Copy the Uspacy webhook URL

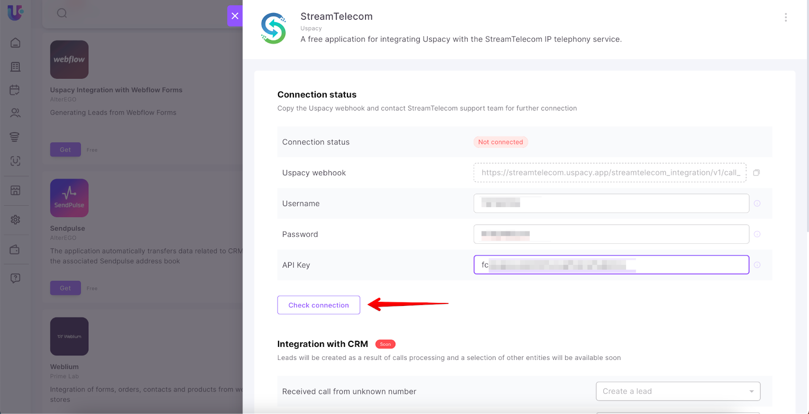pos(756,173)
